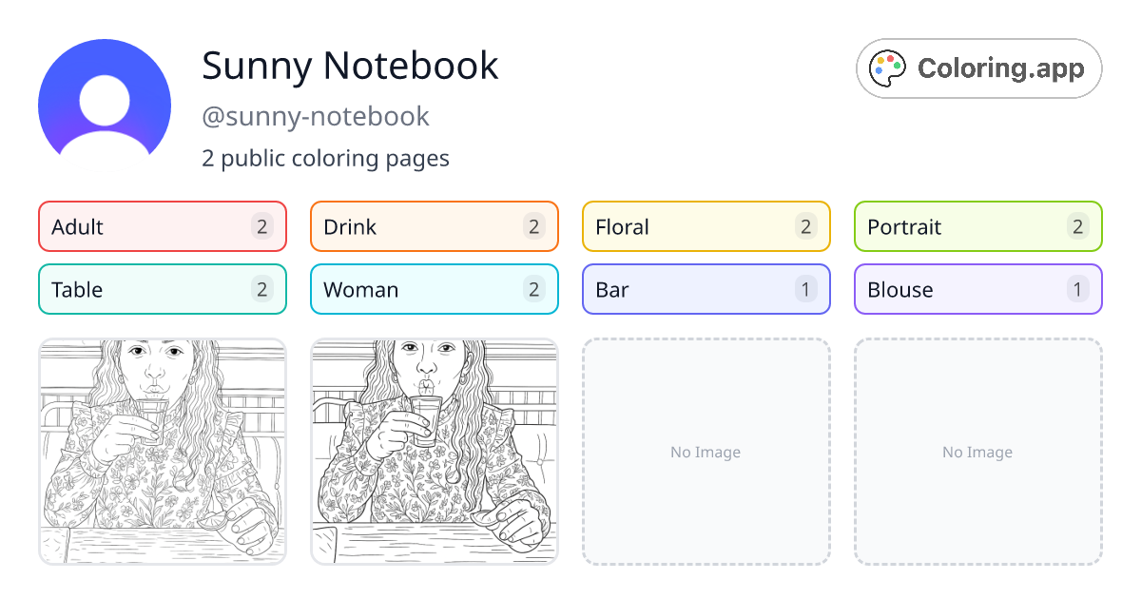Select the Bar tag
The image size is (1141, 599).
click(706, 289)
